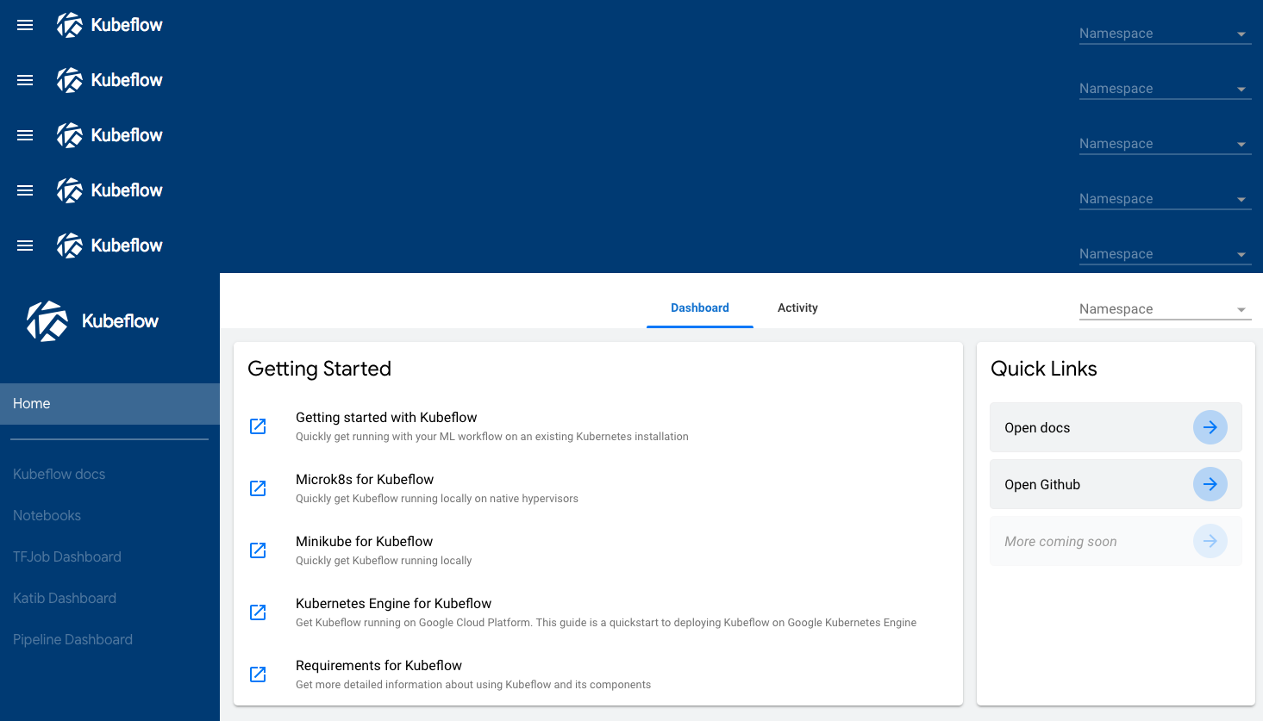
Task: Select the Dashboard tab
Action: click(x=699, y=308)
